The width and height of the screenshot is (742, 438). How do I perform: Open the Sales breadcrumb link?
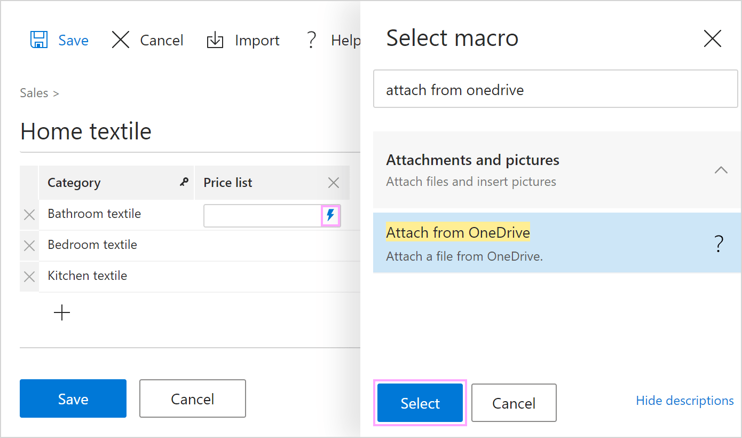[32, 92]
